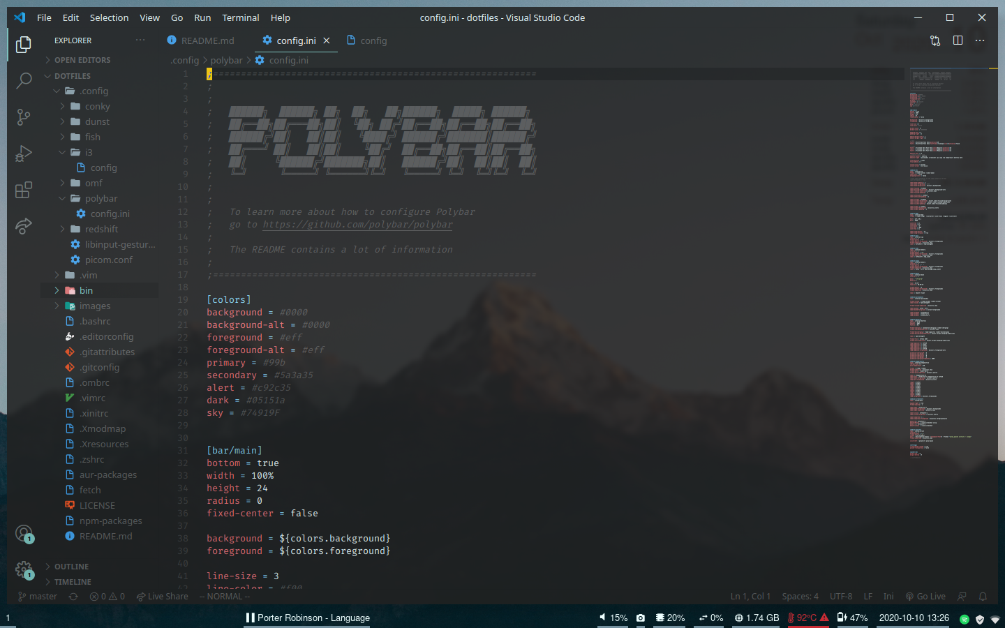
Task: Collapse the .config folder
Action: [94, 91]
